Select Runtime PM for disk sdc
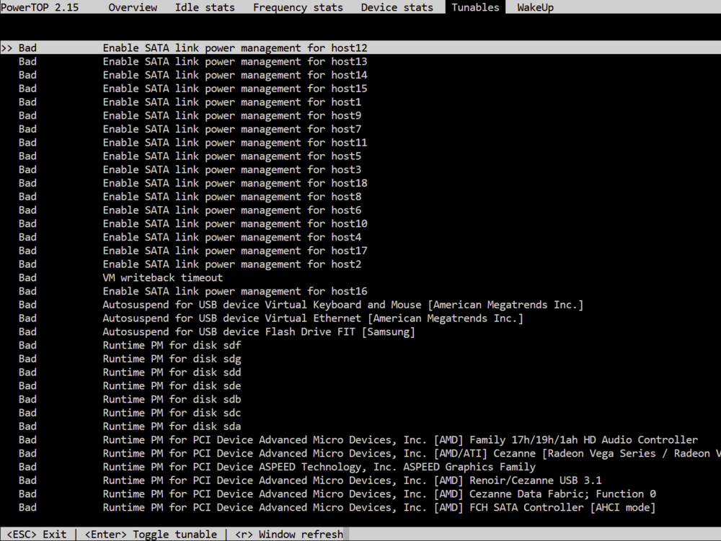The image size is (721, 541). point(172,413)
